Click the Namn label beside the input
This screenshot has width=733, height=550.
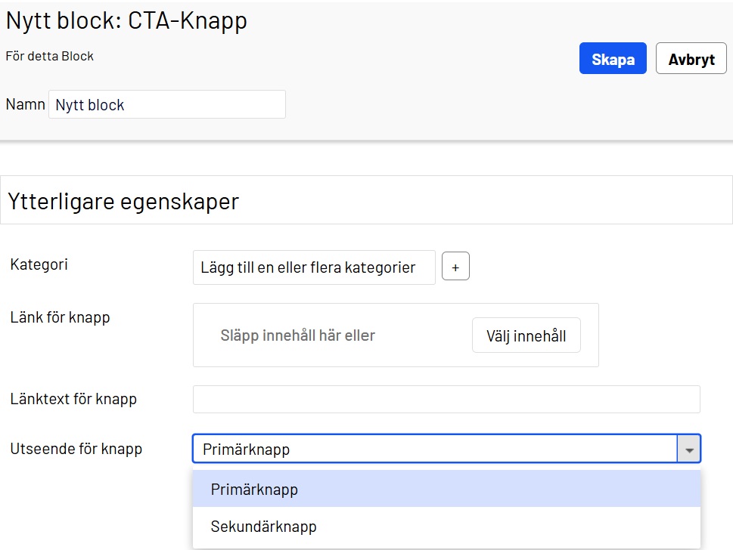point(25,104)
